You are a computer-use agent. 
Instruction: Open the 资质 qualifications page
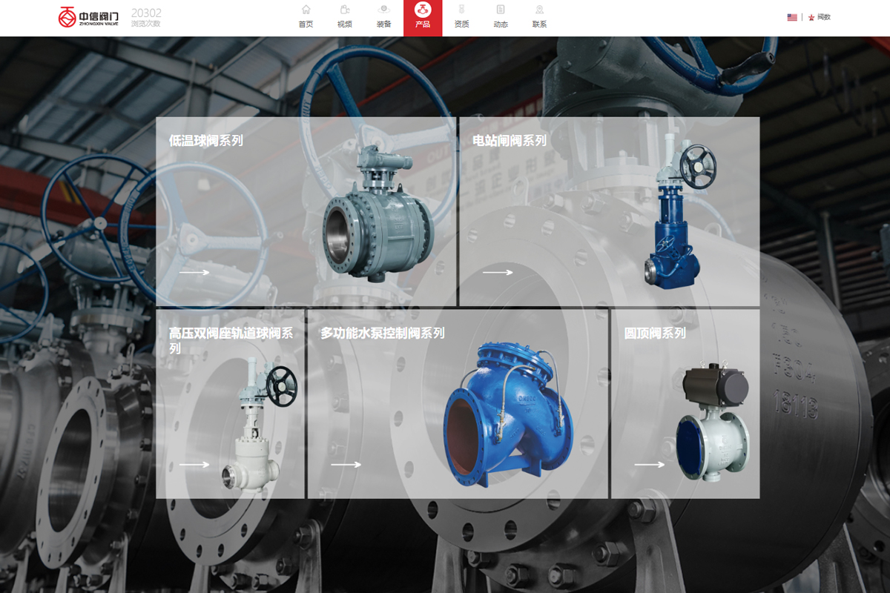click(x=461, y=17)
